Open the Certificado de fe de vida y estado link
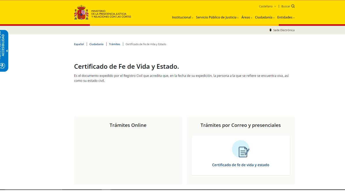345x194 pixels. click(241, 165)
